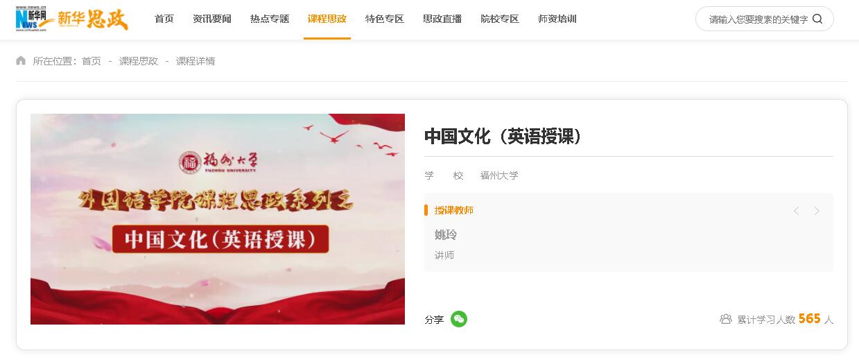Click the search magnifier icon
859x362 pixels.
(x=817, y=19)
